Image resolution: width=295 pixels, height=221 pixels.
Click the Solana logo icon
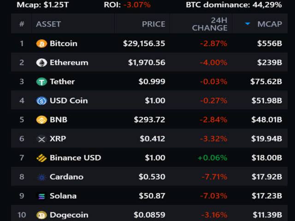click(41, 196)
